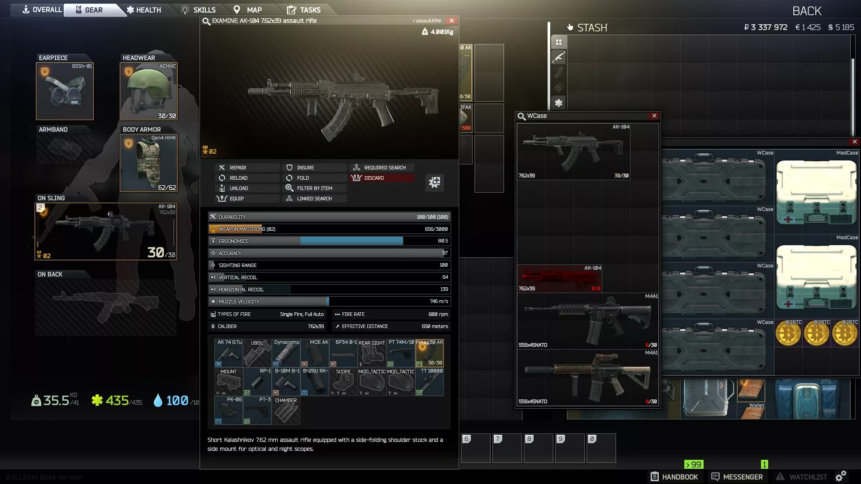Open the Messenger
861x484 pixels.
[x=737, y=477]
